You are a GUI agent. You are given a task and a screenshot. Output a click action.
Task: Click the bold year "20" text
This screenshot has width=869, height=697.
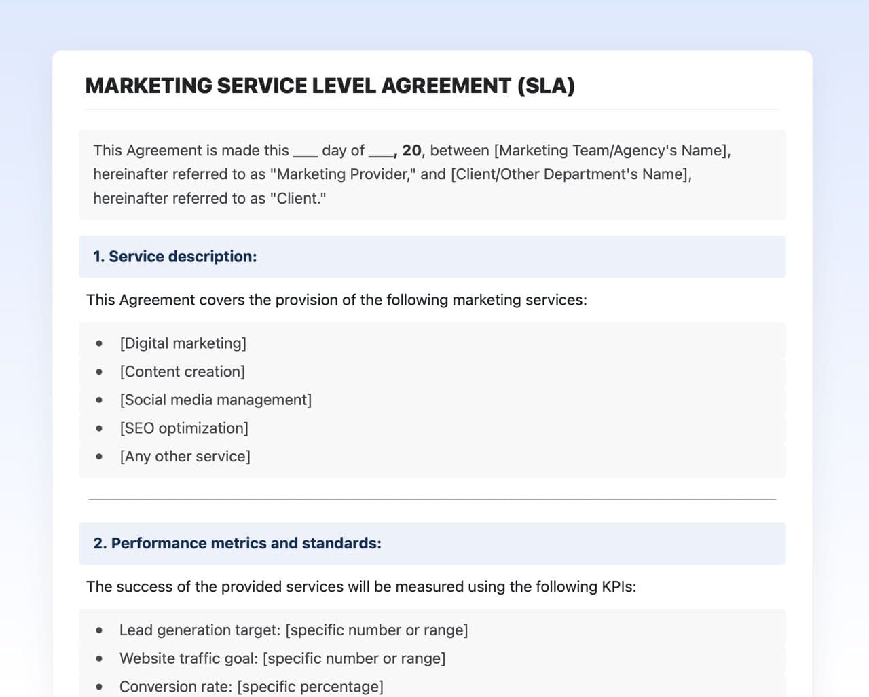(x=411, y=151)
